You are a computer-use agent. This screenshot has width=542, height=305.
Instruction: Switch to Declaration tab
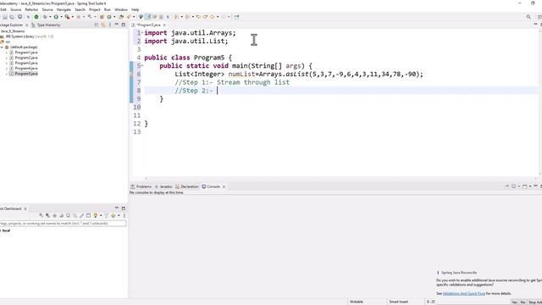click(187, 186)
